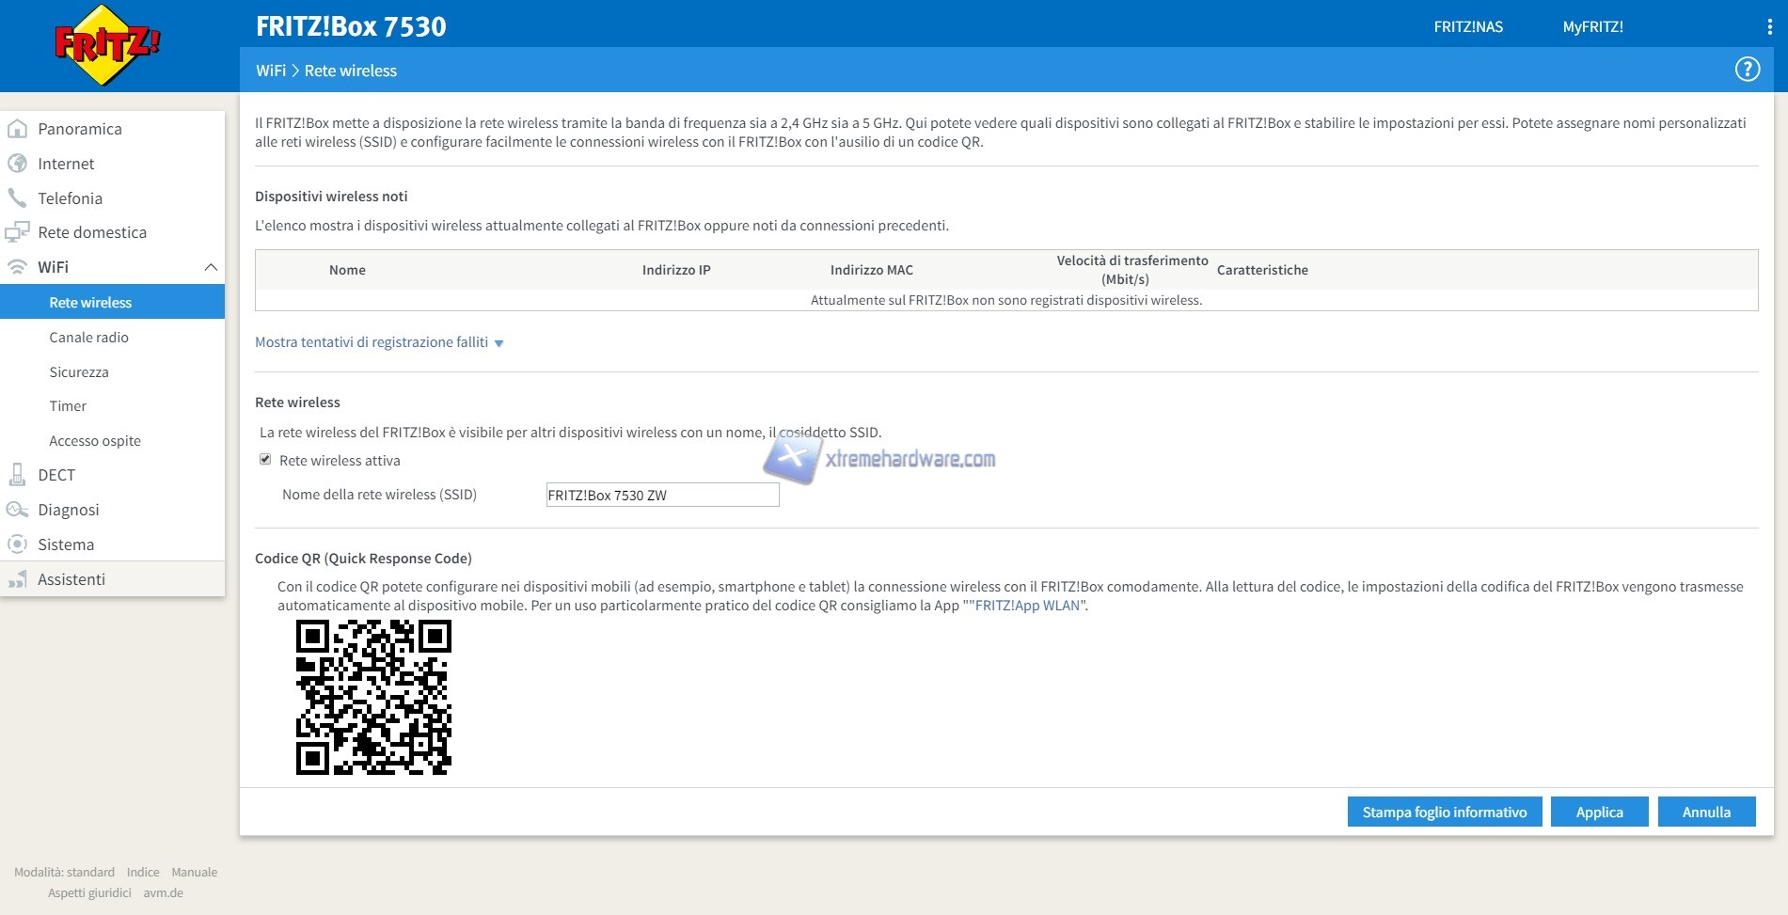
Task: Open the FRITZ!App WLAN link
Action: pyautogui.click(x=1027, y=606)
